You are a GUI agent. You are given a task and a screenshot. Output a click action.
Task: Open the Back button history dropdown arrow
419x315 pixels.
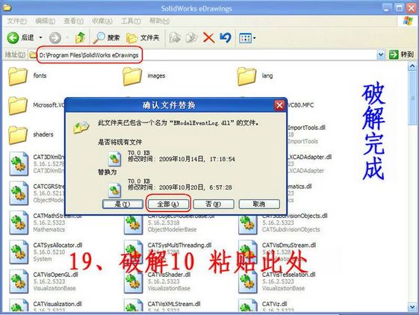[x=40, y=37]
